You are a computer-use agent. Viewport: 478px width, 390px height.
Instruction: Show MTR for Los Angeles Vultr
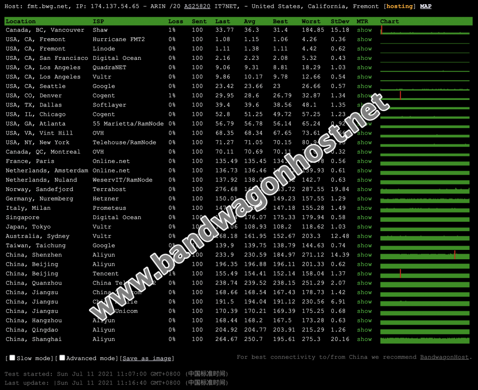point(364,77)
